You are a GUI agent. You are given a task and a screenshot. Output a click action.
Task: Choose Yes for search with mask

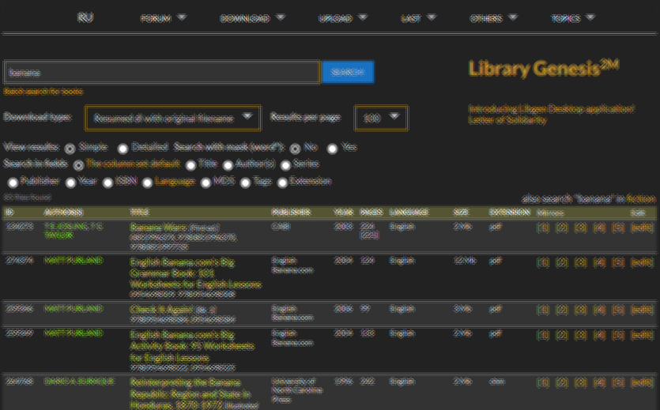click(333, 149)
